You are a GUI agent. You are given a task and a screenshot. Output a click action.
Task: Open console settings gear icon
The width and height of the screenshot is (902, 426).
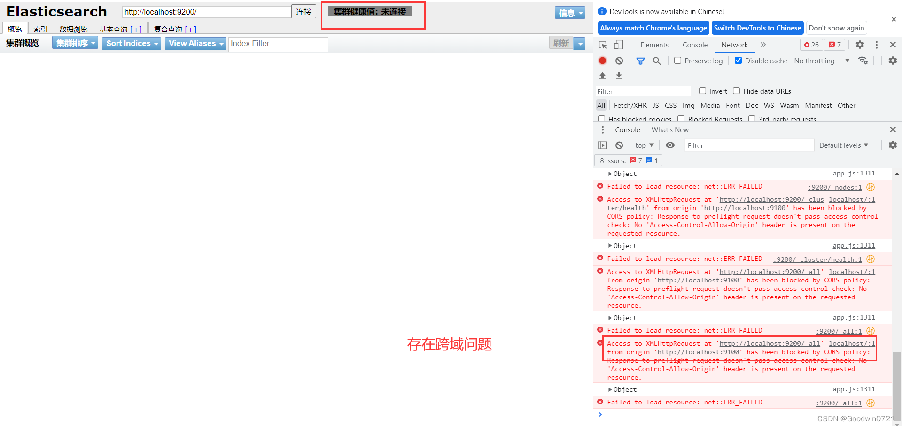893,145
